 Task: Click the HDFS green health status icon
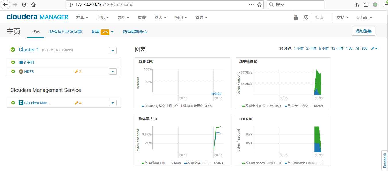(13, 71)
